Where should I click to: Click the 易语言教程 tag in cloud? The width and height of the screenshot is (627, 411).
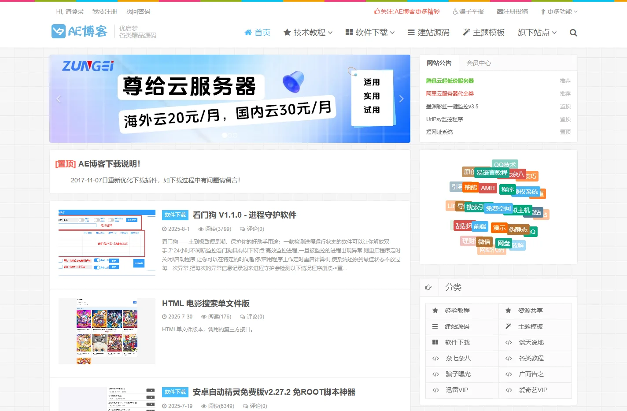(492, 173)
